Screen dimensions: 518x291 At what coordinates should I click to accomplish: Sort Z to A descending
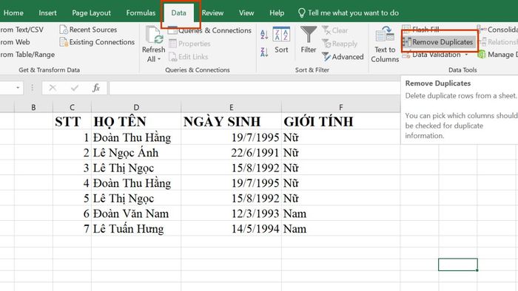tap(264, 52)
